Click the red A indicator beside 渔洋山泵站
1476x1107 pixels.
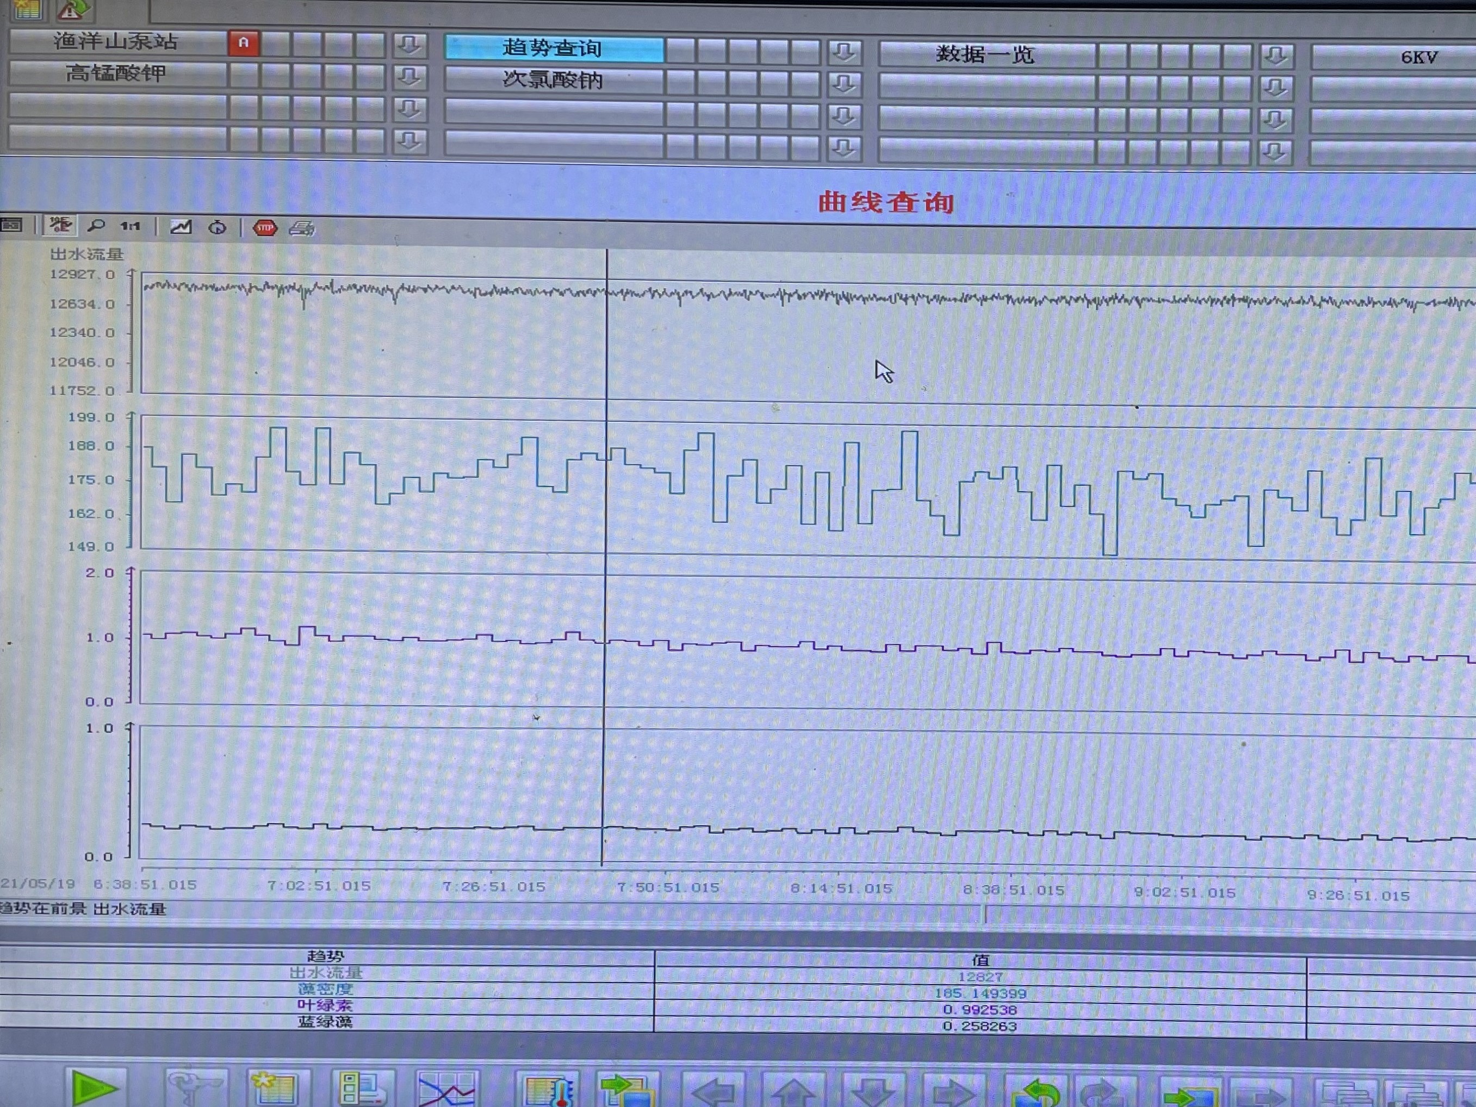click(244, 43)
